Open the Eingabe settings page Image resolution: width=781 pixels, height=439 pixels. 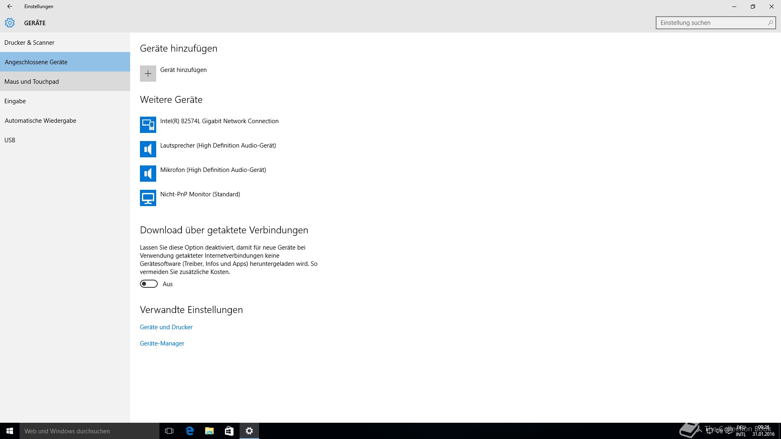point(65,101)
